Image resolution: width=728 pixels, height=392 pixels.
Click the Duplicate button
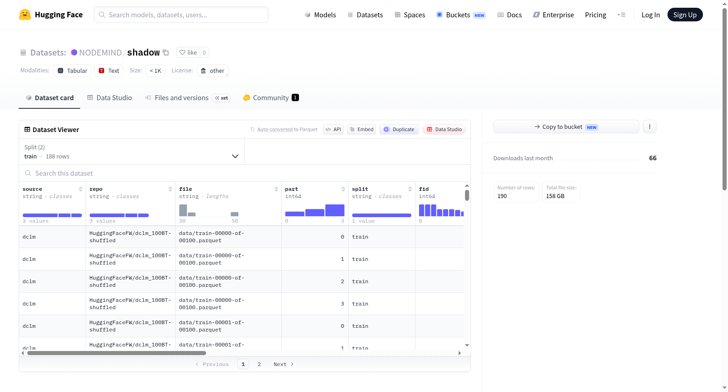399,129
